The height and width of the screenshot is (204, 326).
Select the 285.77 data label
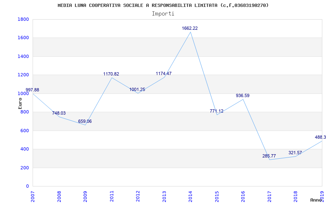(x=269, y=156)
